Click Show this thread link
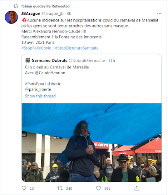The image size is (168, 195). pyautogui.click(x=40, y=96)
